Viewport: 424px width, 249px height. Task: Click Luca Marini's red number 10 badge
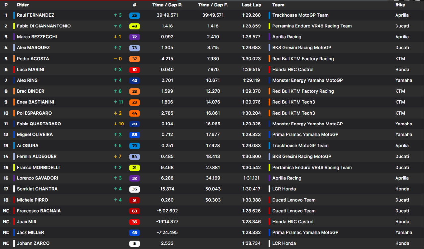tap(134, 70)
